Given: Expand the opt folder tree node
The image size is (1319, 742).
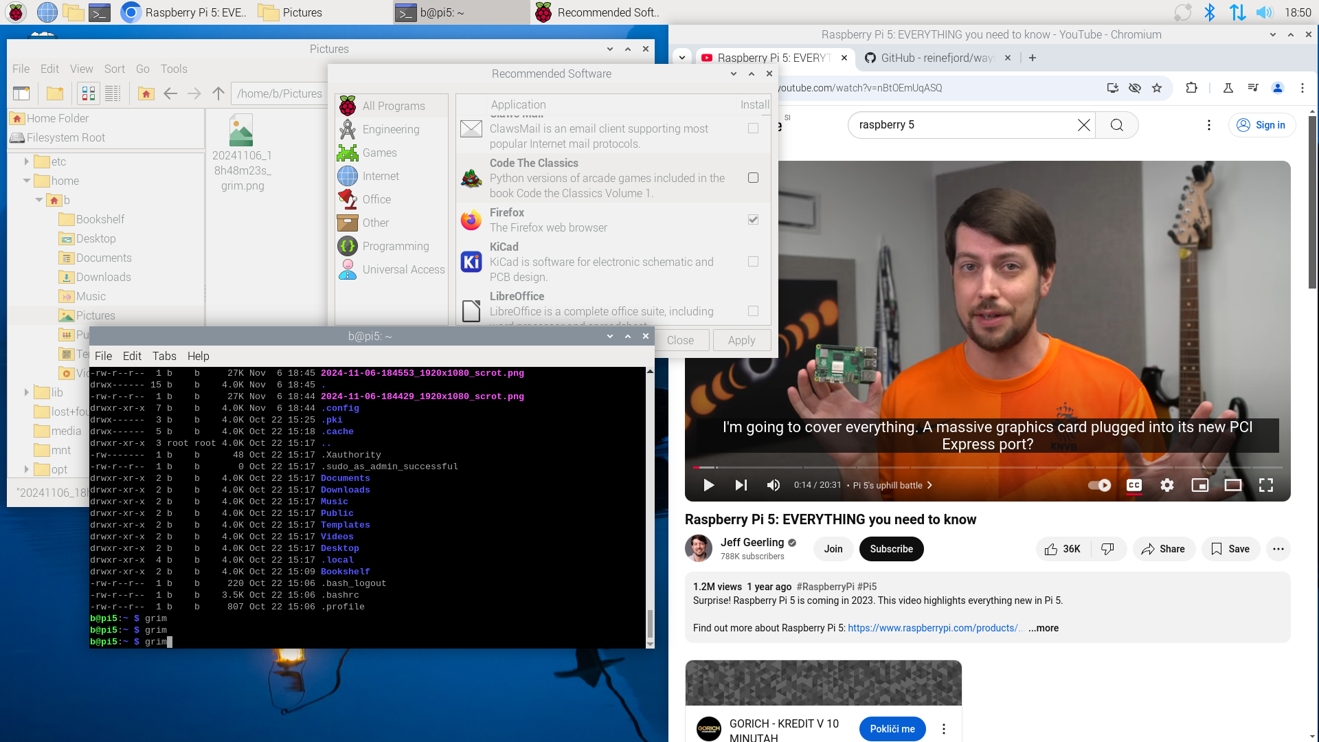Looking at the screenshot, I should [x=27, y=469].
